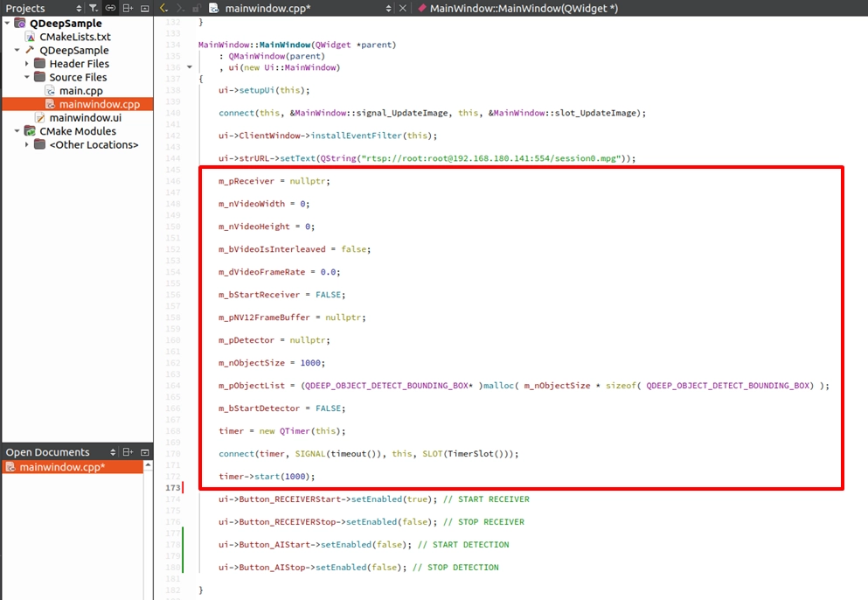Click the // STOP DETECTION comment

455,567
